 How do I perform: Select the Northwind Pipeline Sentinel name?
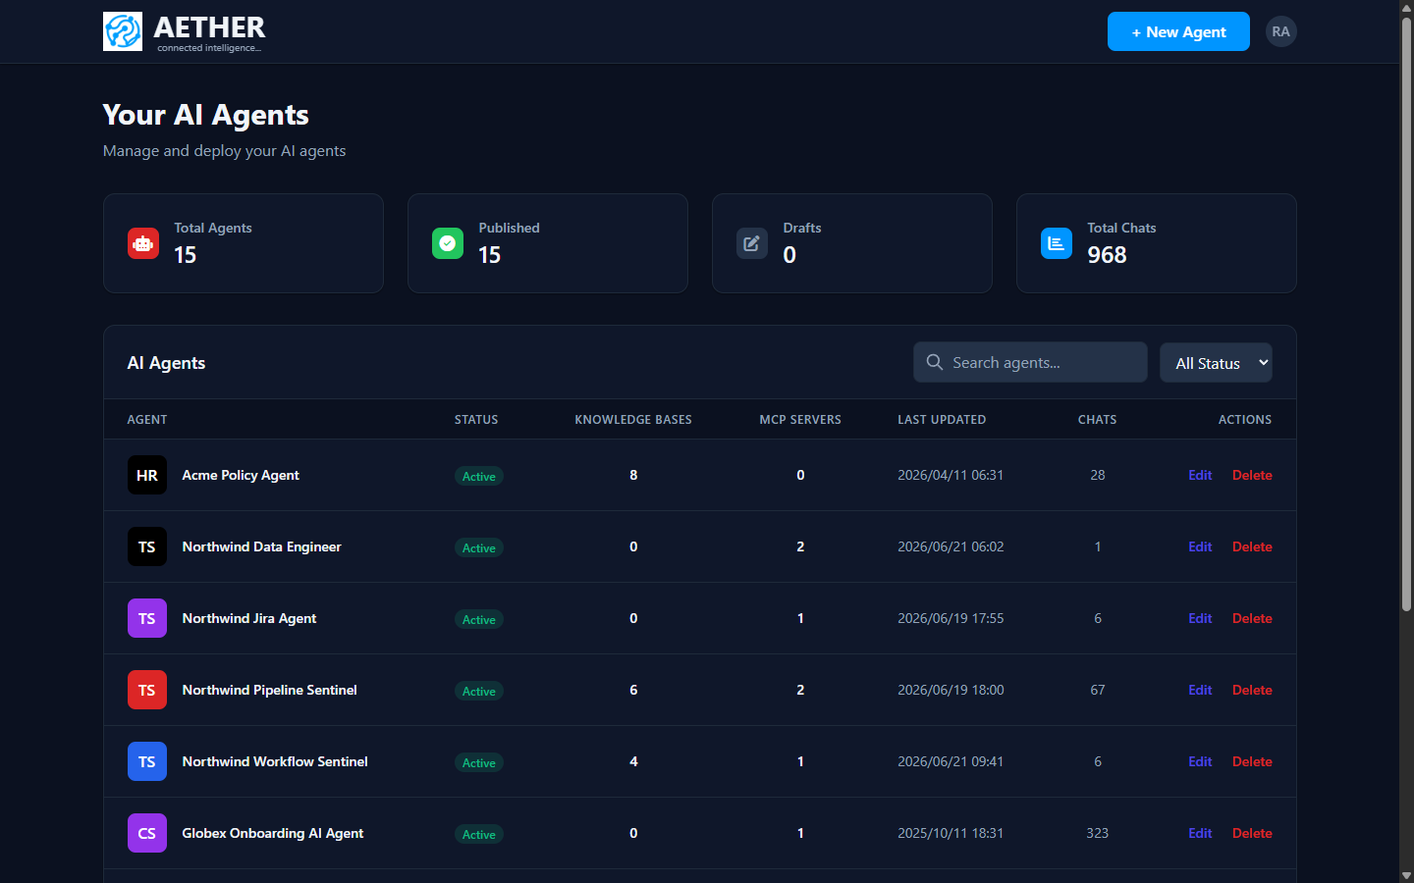[269, 690]
